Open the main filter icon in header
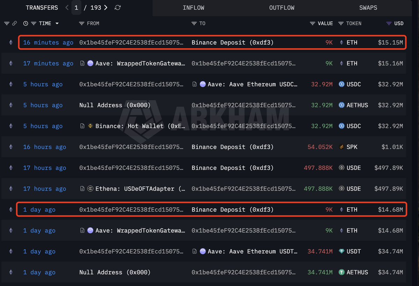The height and width of the screenshot is (286, 419). [x=7, y=23]
